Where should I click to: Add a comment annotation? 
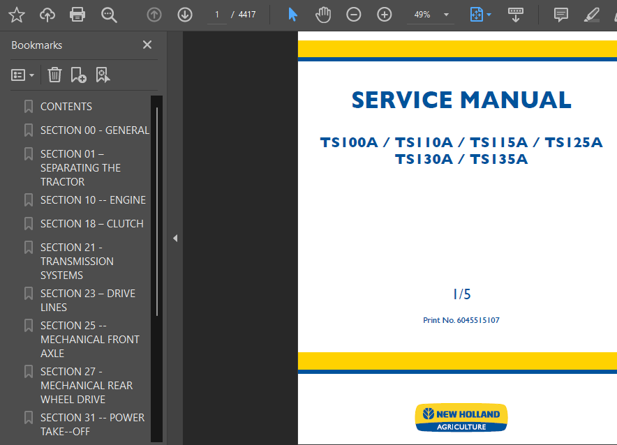(x=560, y=14)
